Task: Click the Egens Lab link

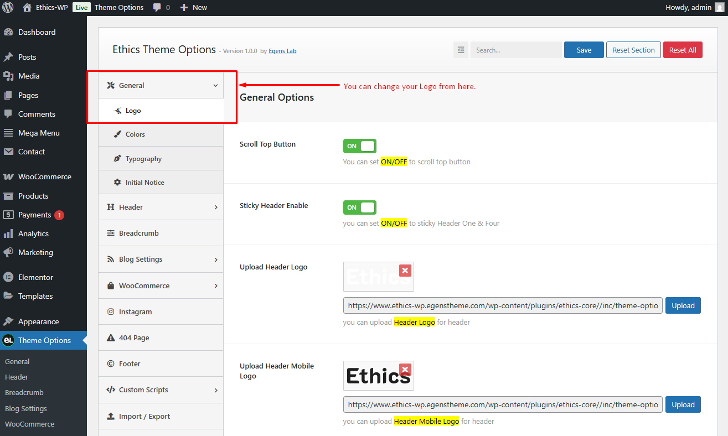Action: pyautogui.click(x=282, y=51)
